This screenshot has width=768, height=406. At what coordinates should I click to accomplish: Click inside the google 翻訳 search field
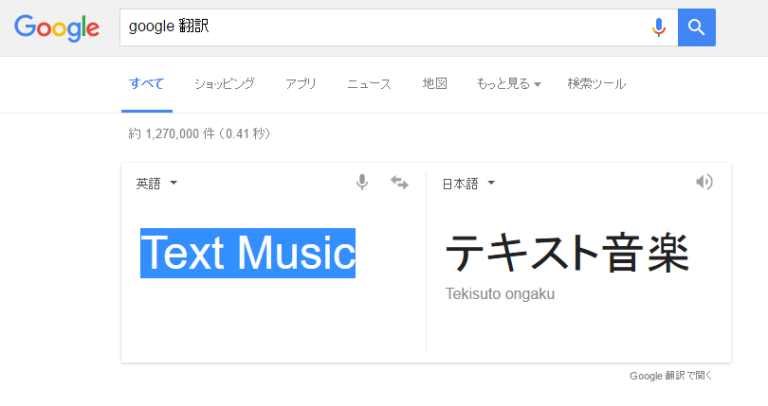385,27
